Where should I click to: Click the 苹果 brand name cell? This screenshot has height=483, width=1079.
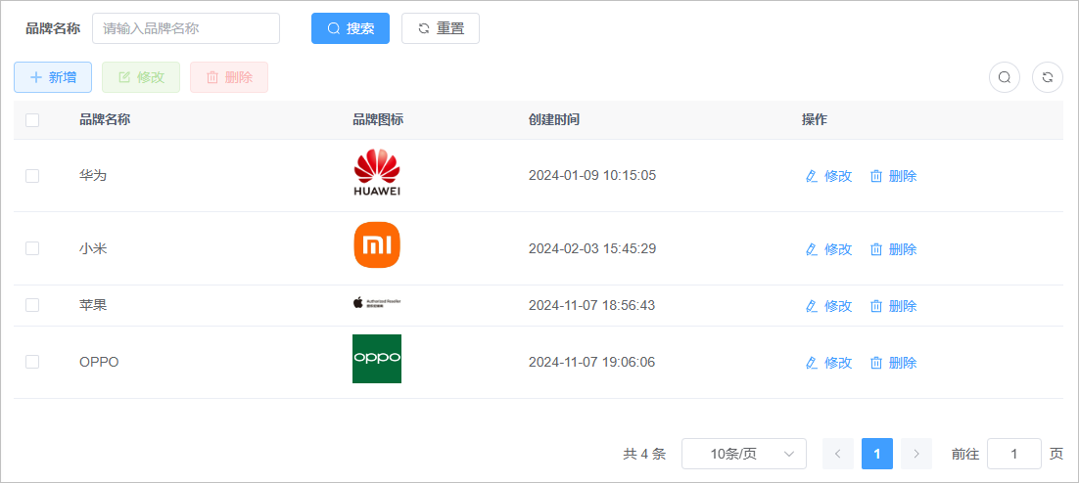(x=93, y=305)
